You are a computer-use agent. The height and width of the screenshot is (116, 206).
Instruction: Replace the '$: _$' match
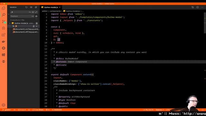pos(33,26)
